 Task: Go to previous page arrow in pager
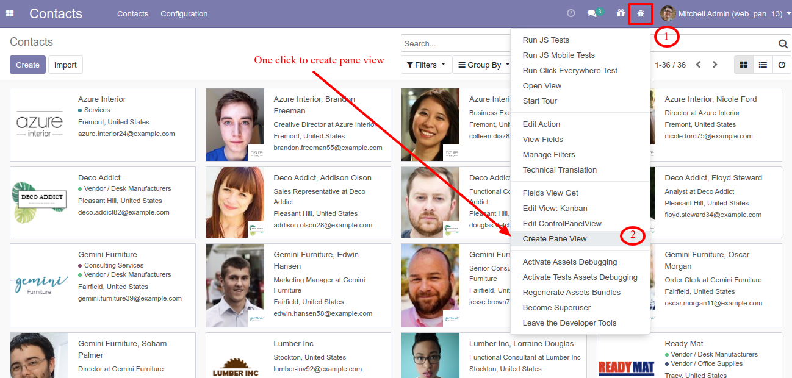[x=699, y=65]
